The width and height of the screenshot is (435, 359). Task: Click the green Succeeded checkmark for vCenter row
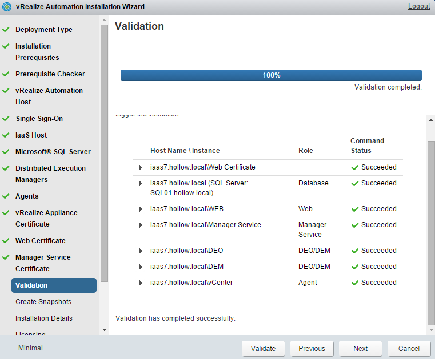click(x=355, y=283)
